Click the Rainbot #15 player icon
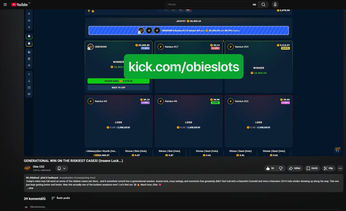 (231, 101)
